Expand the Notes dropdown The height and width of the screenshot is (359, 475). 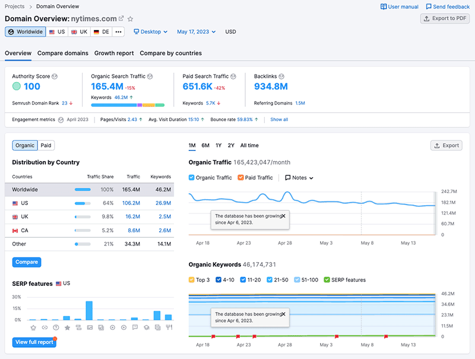point(299,178)
